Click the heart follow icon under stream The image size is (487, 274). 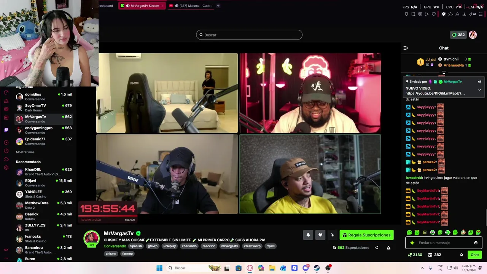(320, 235)
